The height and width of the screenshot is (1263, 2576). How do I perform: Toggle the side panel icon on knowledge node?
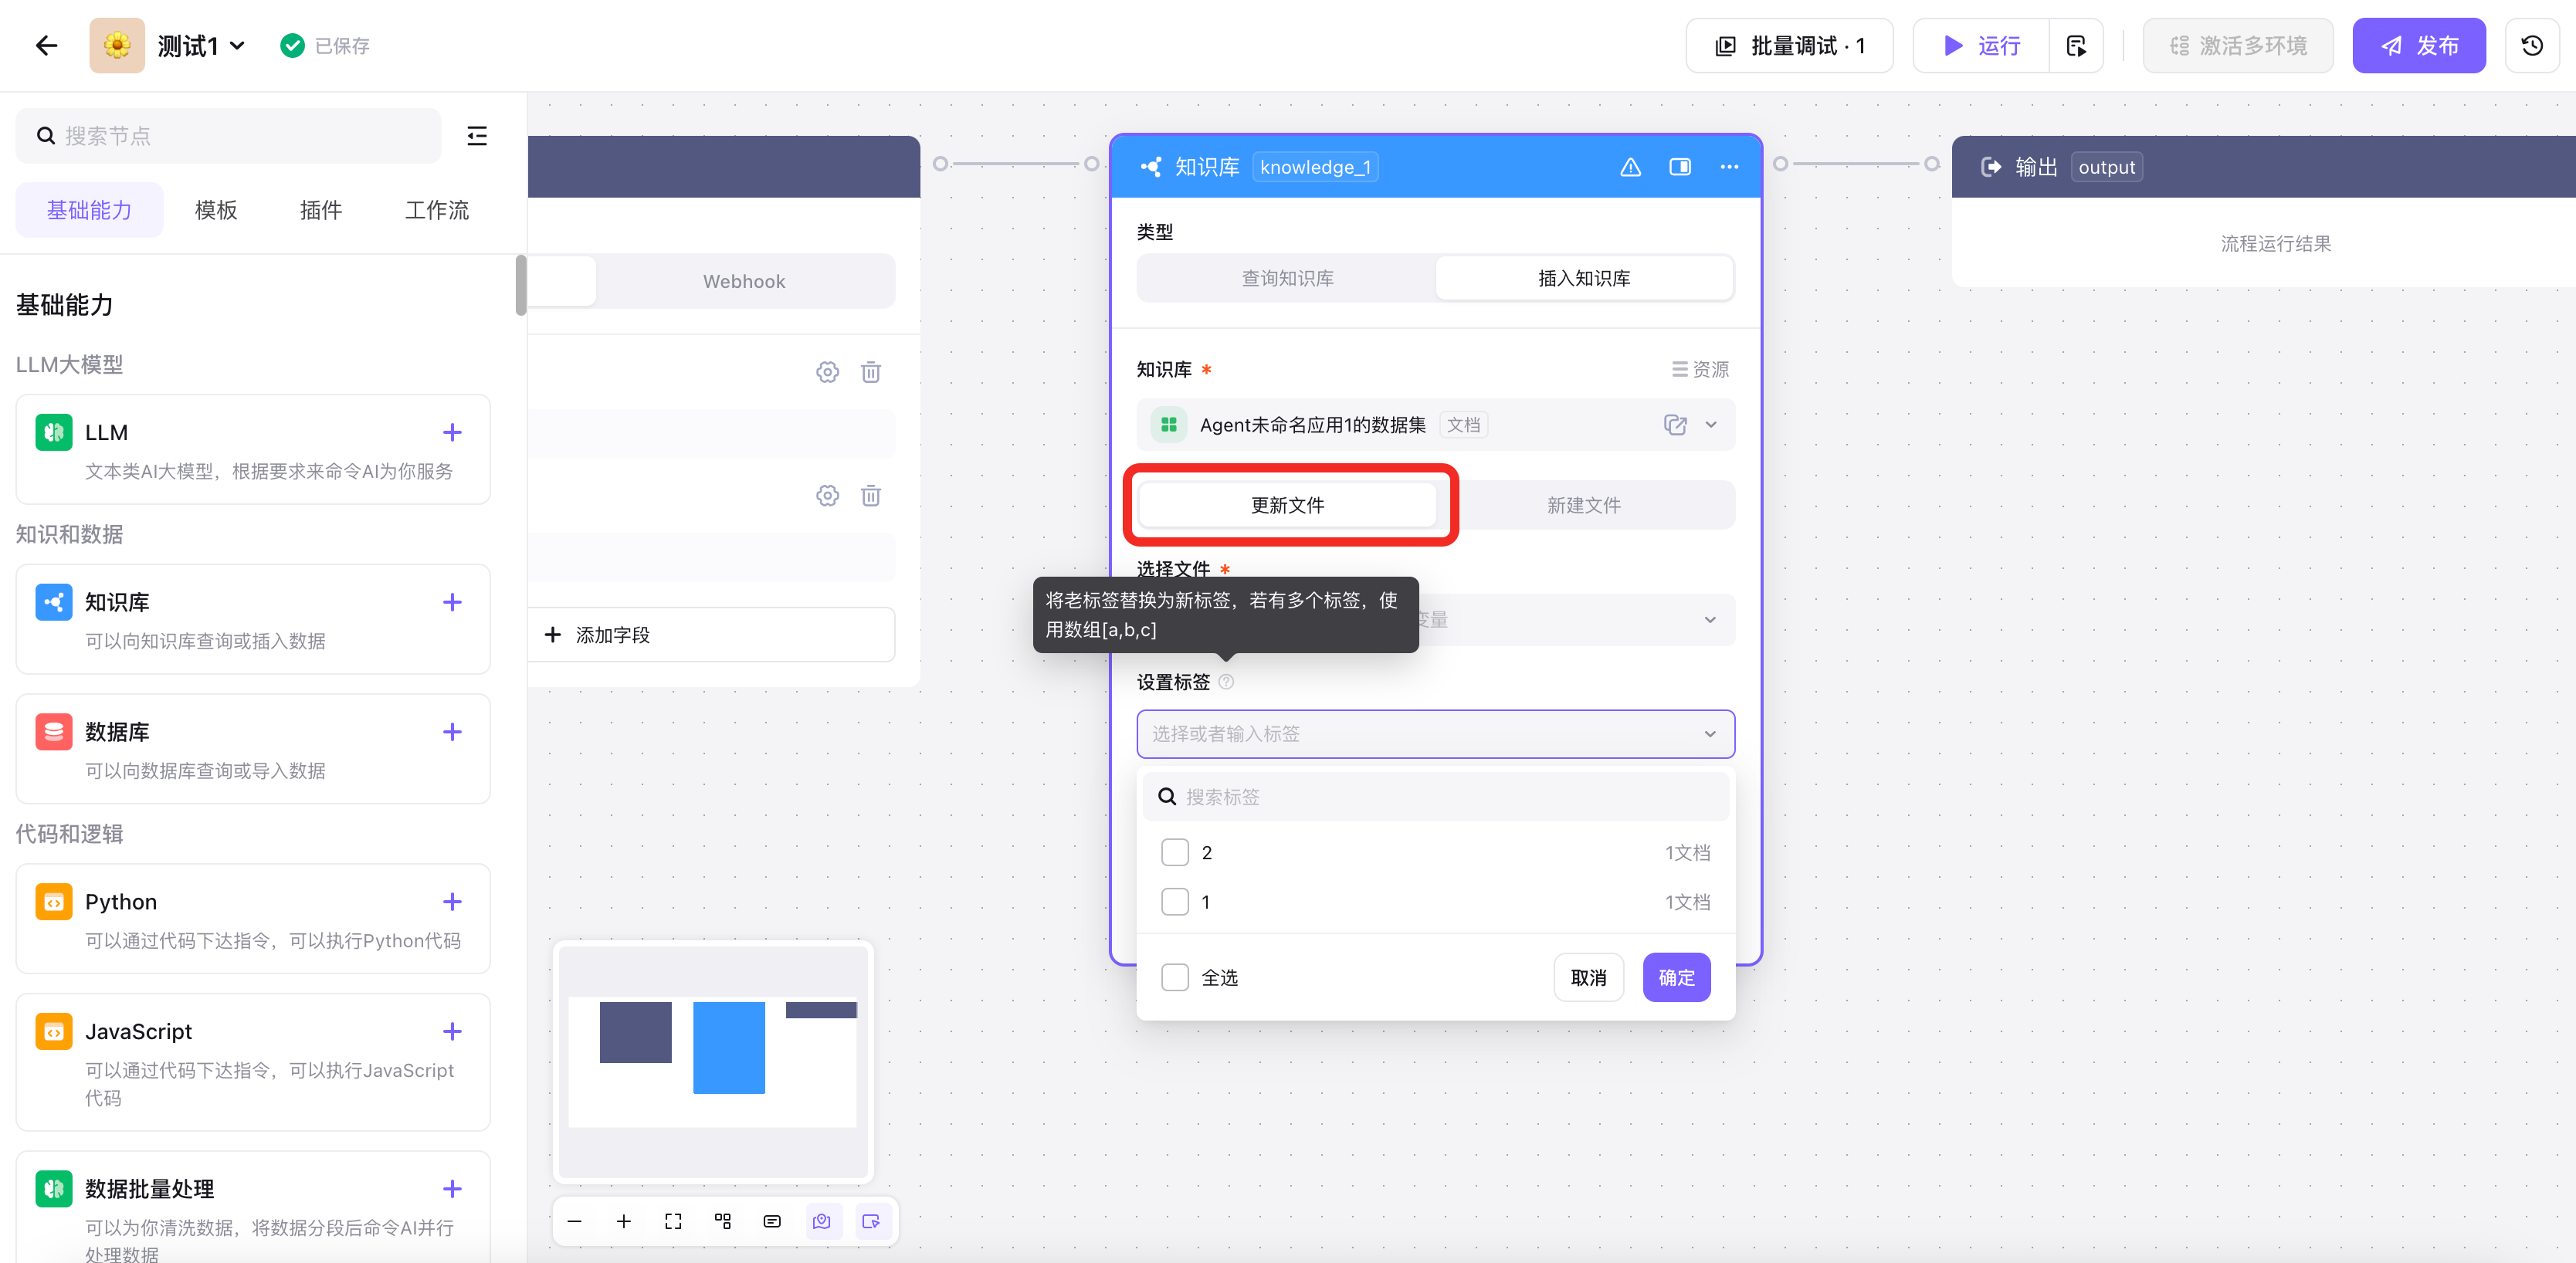point(1679,167)
